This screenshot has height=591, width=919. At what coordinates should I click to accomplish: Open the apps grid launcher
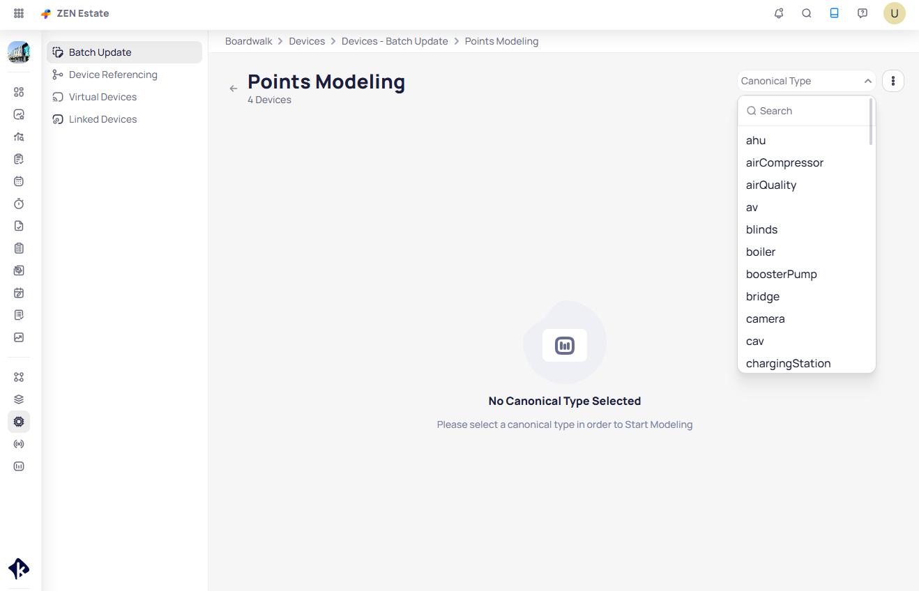(19, 13)
